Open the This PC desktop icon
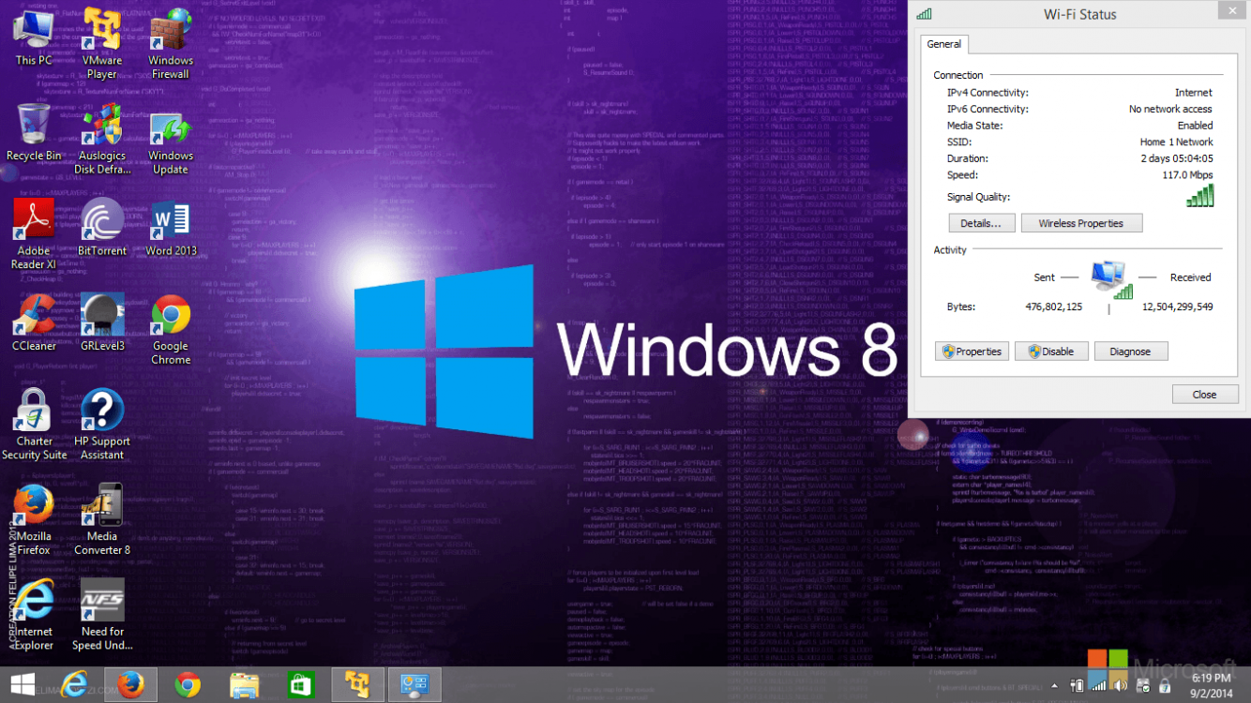The width and height of the screenshot is (1251, 703). [x=34, y=37]
